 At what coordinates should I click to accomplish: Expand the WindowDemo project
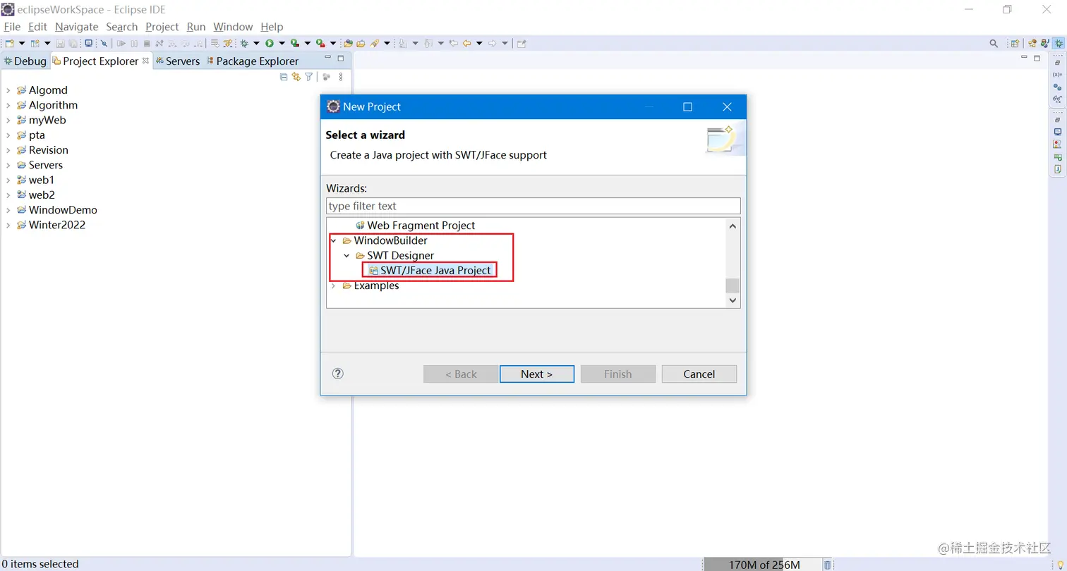8,210
